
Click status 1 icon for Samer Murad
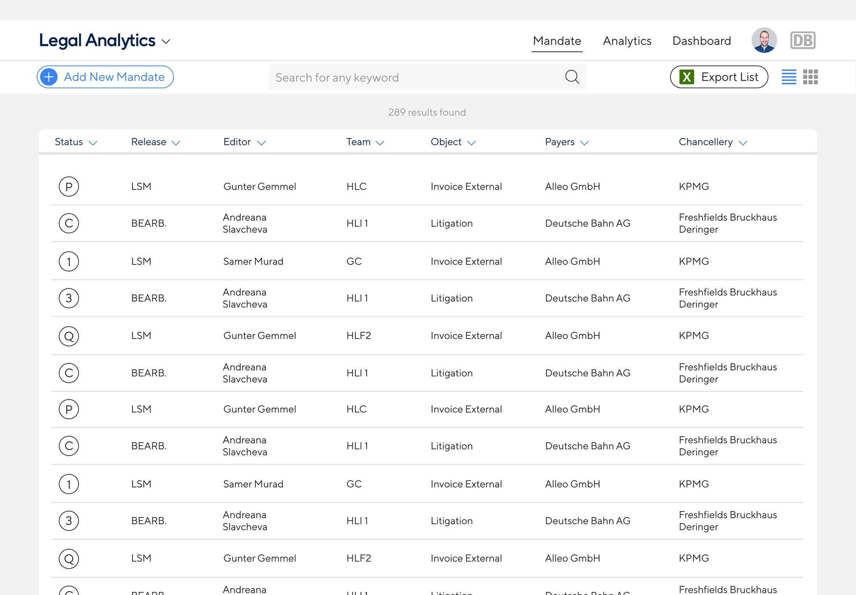69,261
